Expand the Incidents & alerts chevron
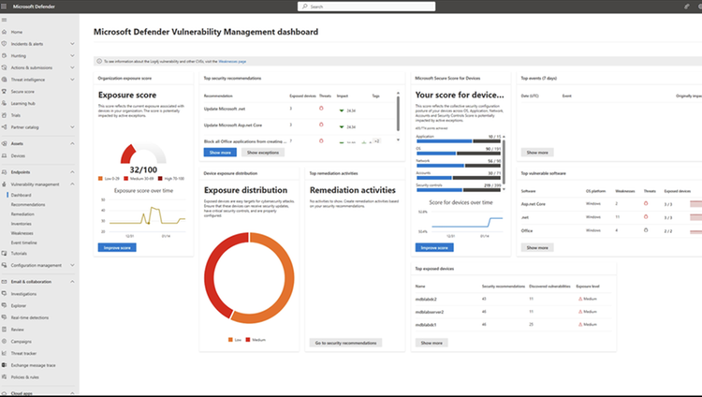The image size is (702, 397). [x=72, y=44]
